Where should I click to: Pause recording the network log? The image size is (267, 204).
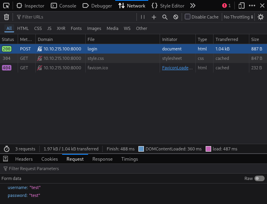[143, 17]
